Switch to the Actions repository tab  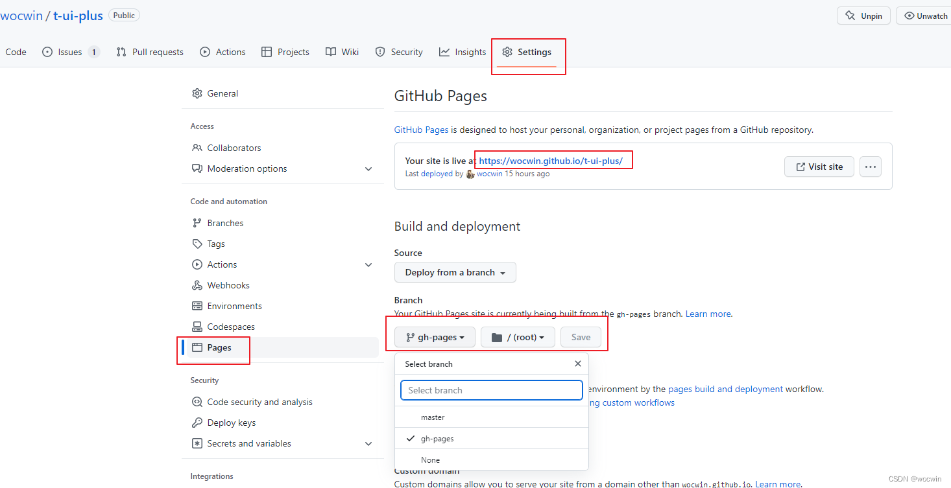(x=223, y=52)
